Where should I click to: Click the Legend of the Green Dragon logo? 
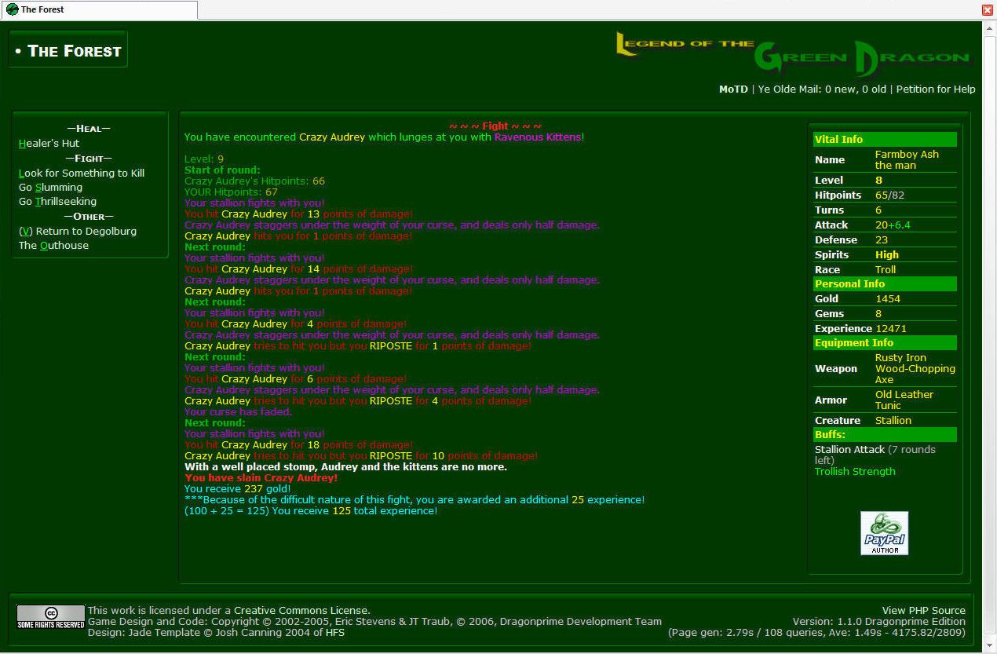[x=793, y=53]
